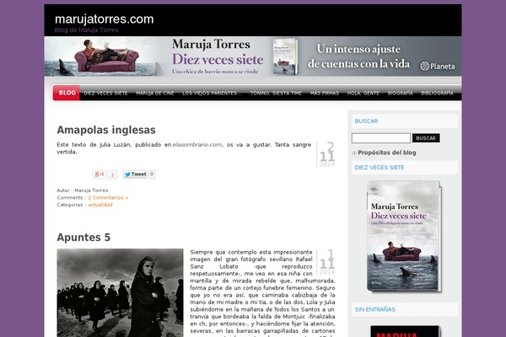Click the Google +1 button

click(100, 174)
